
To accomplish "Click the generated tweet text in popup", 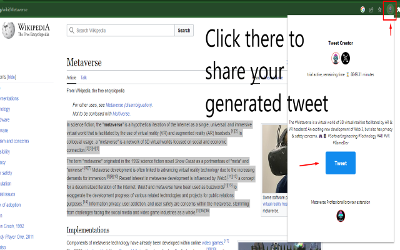I will [x=341, y=132].
